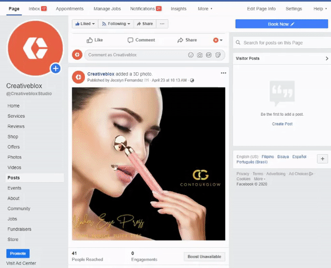Viewport: 331px width, 268px height.
Task: Click Visit Ad Center link
Action: click(x=21, y=263)
